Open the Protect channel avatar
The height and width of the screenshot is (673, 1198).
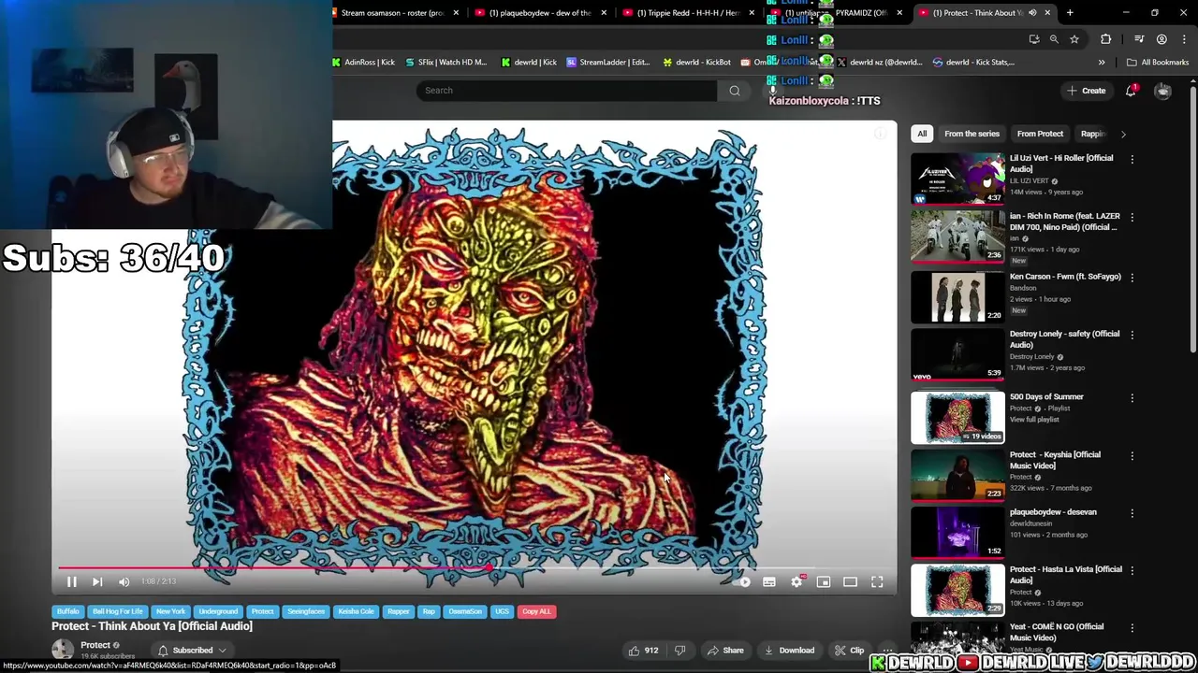point(63,651)
